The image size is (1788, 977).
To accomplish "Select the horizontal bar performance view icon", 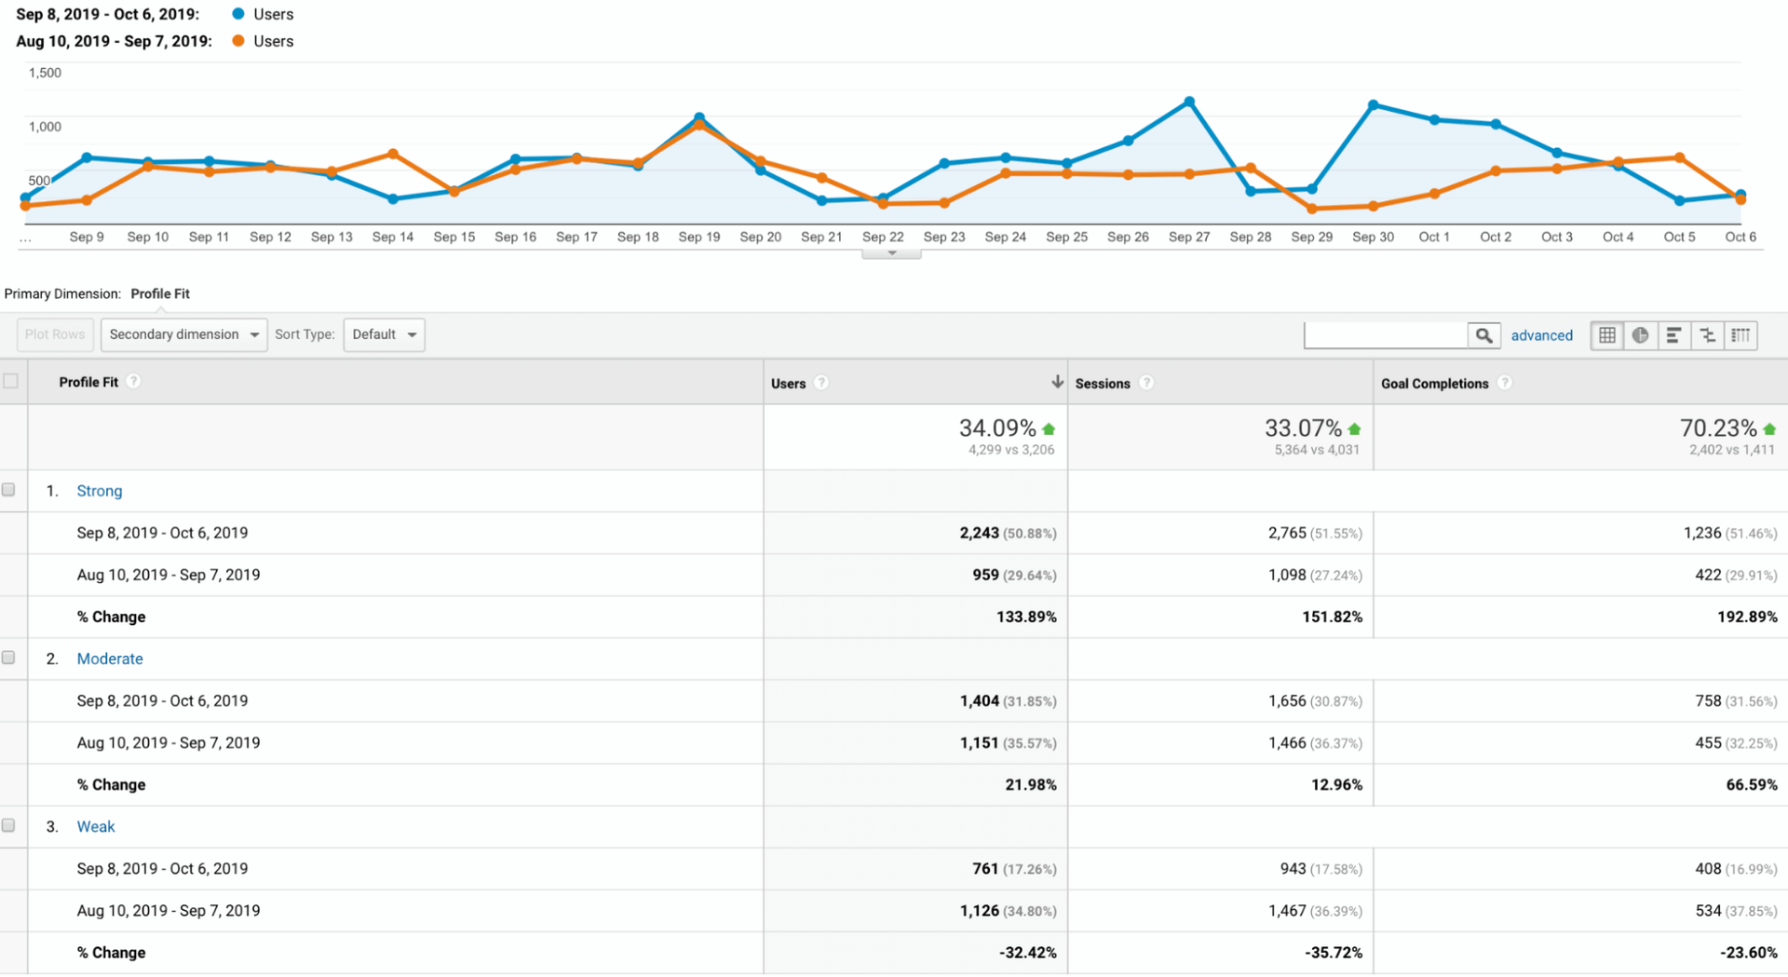I will pos(1673,335).
